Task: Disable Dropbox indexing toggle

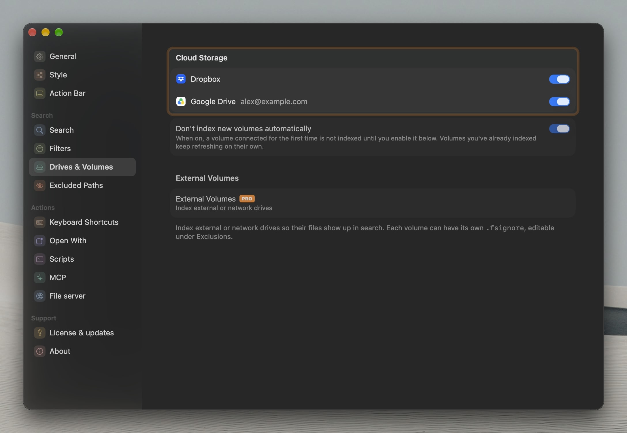Action: point(559,79)
